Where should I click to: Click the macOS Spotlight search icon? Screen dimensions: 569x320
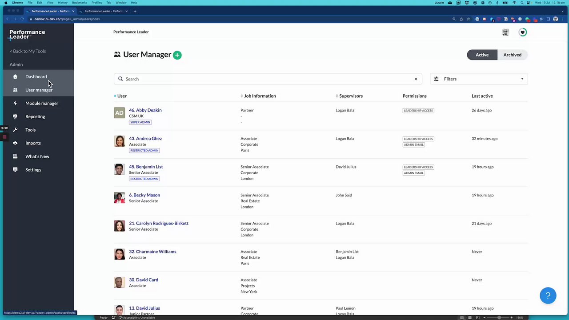[522, 3]
